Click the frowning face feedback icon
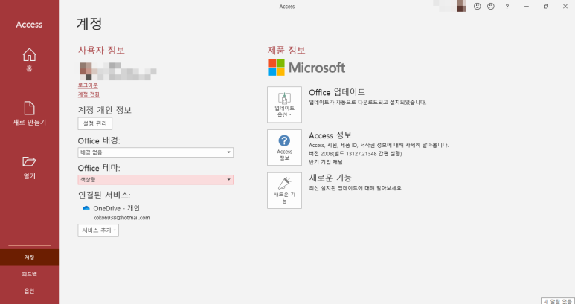This screenshot has height=304, width=575. click(x=491, y=6)
